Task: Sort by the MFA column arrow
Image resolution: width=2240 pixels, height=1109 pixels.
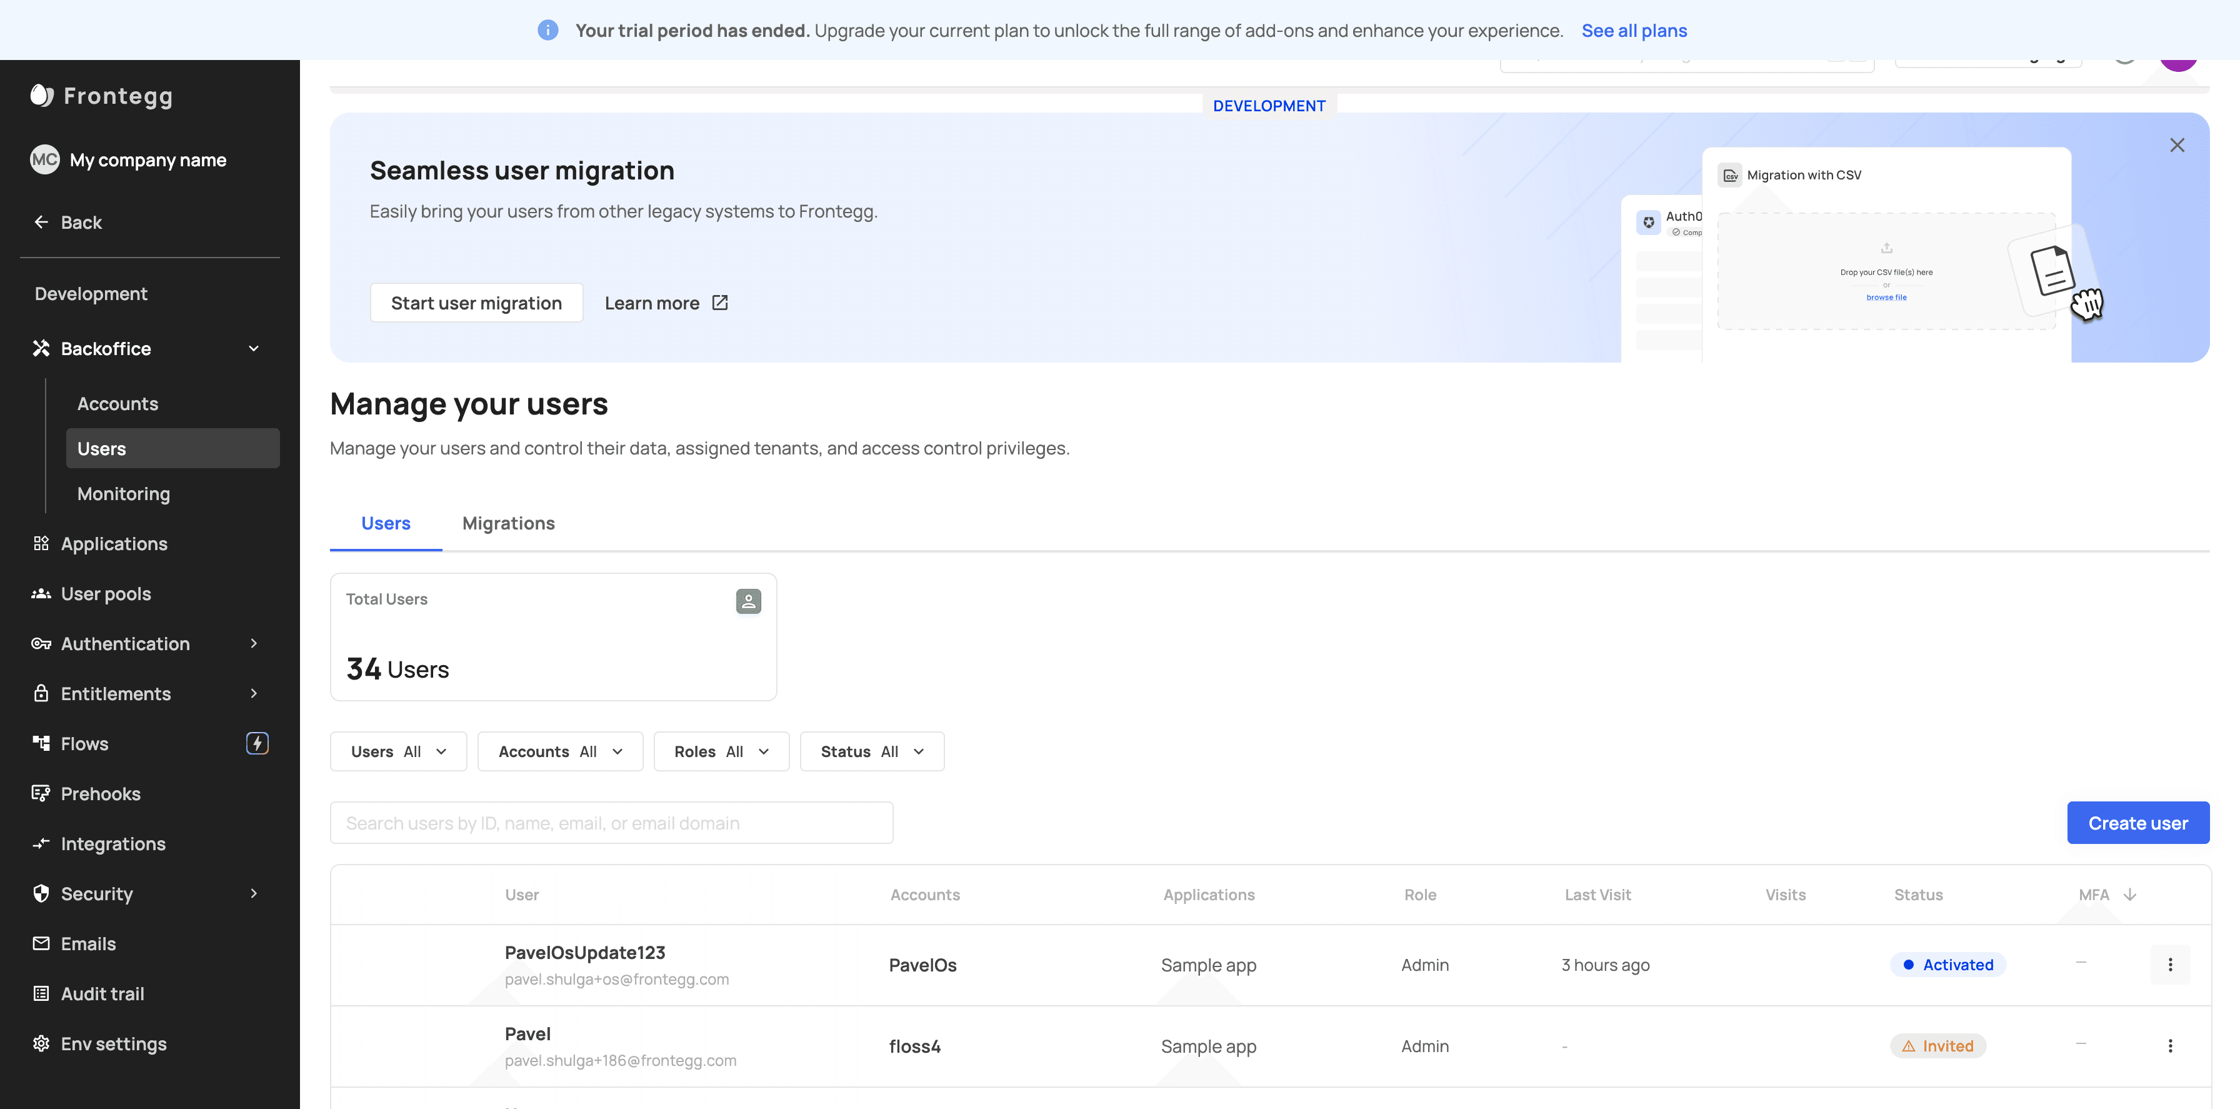Action: coord(2129,894)
